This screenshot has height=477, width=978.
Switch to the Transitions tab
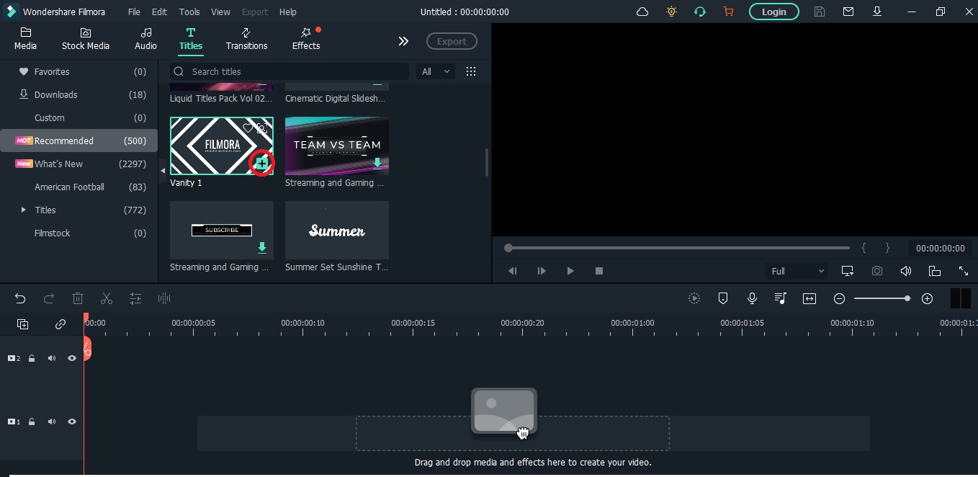click(x=246, y=39)
